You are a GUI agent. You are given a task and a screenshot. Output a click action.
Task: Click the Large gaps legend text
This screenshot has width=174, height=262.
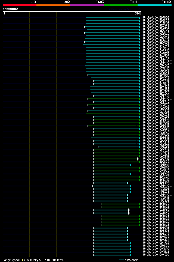click(x=33, y=260)
